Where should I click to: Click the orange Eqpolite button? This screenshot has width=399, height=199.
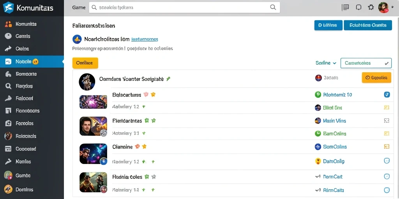[x=376, y=78]
